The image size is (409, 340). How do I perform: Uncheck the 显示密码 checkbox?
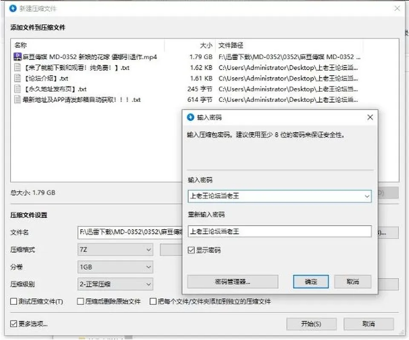coord(191,250)
